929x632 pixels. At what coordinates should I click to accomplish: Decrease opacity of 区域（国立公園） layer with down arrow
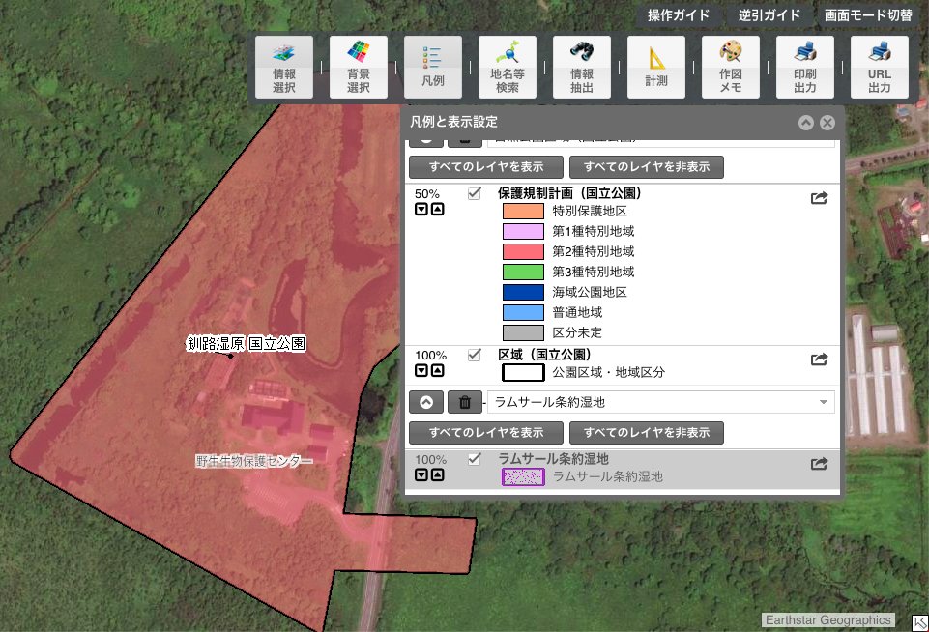pyautogui.click(x=421, y=370)
